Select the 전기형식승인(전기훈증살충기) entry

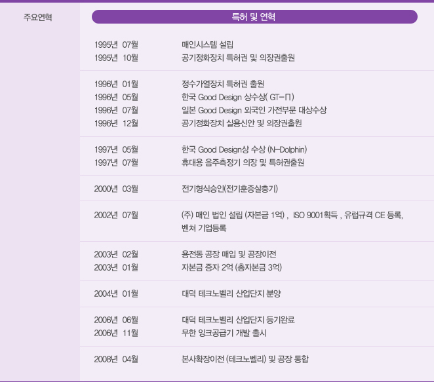[x=230, y=189]
